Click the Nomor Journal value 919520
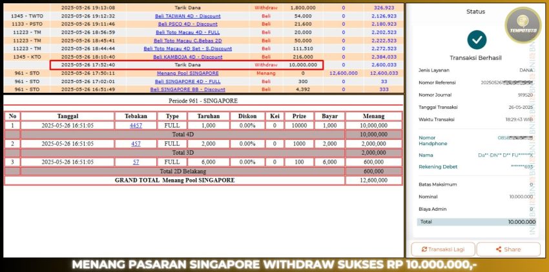This screenshot has width=549, height=272. coord(525,95)
